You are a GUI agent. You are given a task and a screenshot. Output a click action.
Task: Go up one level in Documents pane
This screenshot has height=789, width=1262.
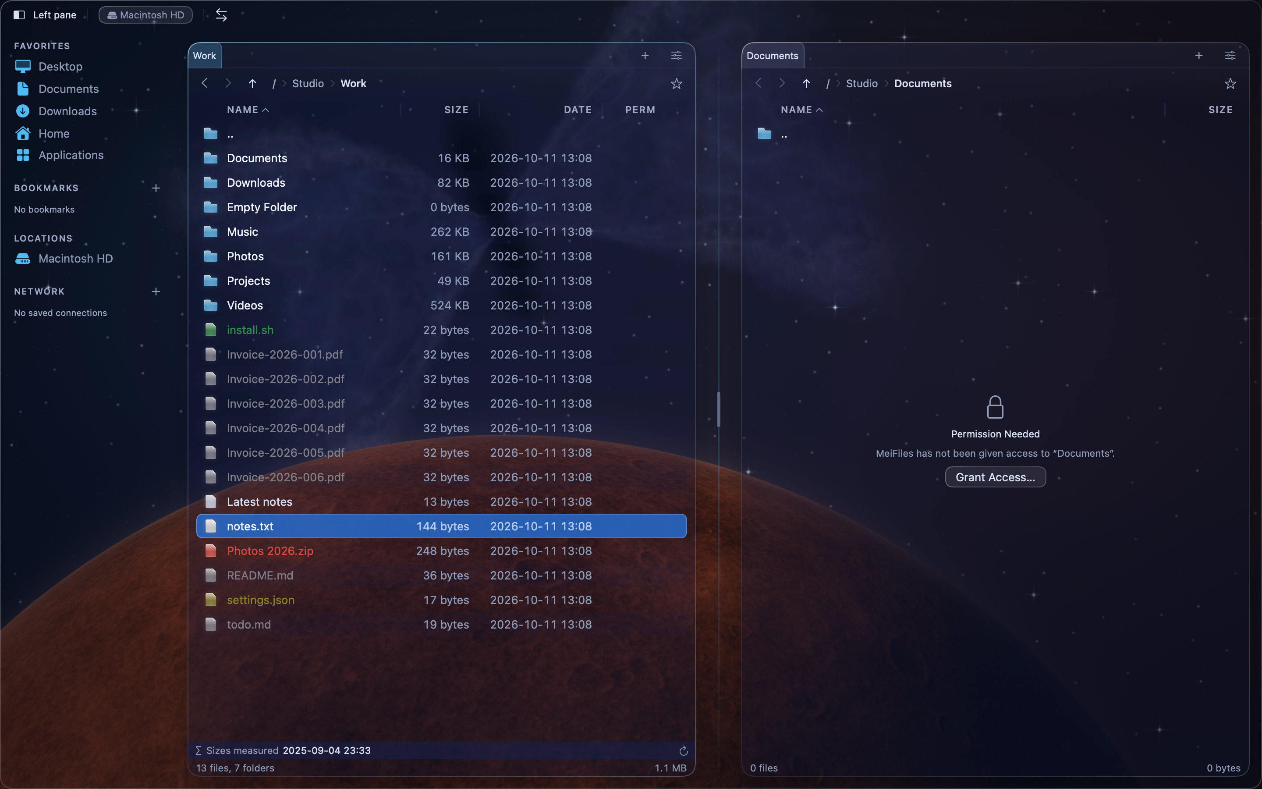806,83
